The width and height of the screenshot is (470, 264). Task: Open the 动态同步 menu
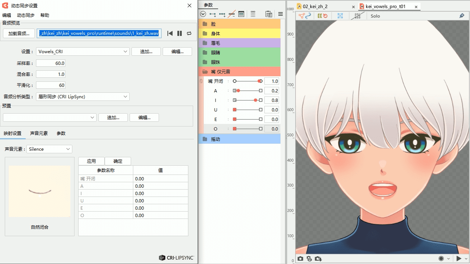pos(26,15)
